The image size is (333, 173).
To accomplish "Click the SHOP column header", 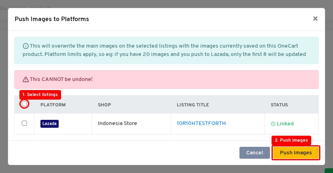I will (x=104, y=105).
